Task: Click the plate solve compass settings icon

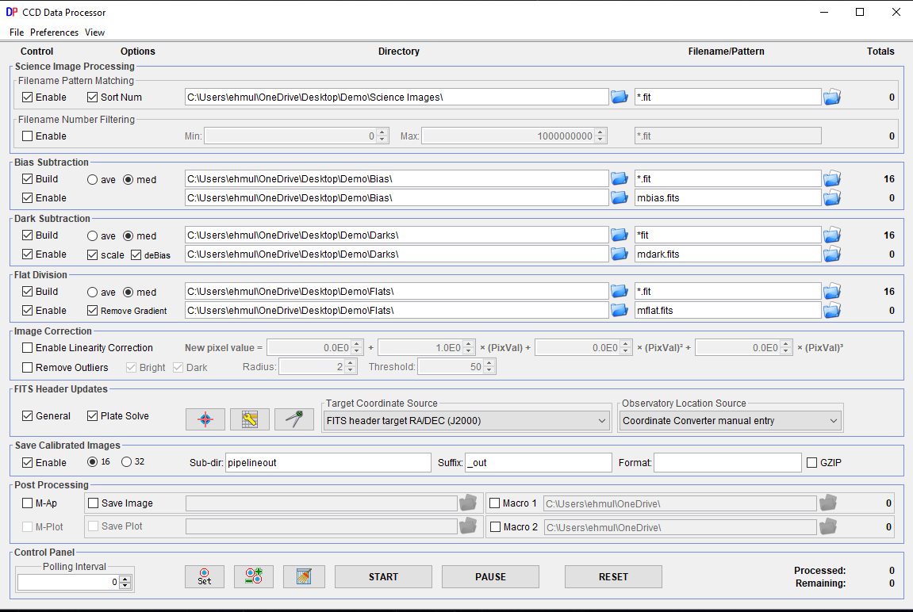Action: tap(294, 419)
